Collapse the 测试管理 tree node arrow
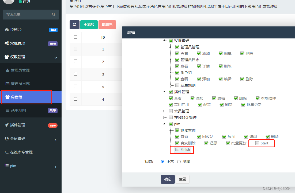 pyautogui.click(x=171, y=130)
